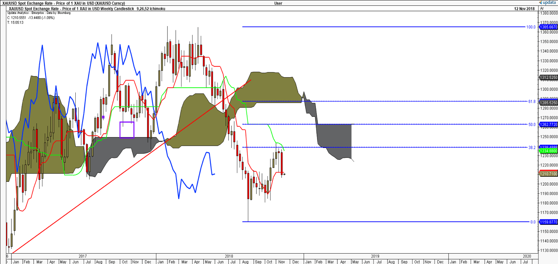Click the User label in title bar
Image resolution: width=558 pixels, height=264 pixels.
click(278, 3)
